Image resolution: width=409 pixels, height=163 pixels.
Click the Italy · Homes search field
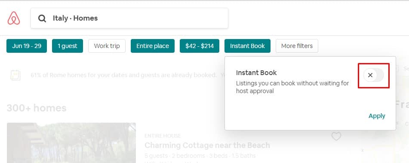[x=129, y=18]
